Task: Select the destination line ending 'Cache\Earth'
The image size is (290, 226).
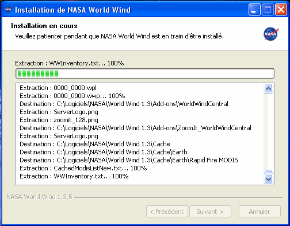Action: 104,152
